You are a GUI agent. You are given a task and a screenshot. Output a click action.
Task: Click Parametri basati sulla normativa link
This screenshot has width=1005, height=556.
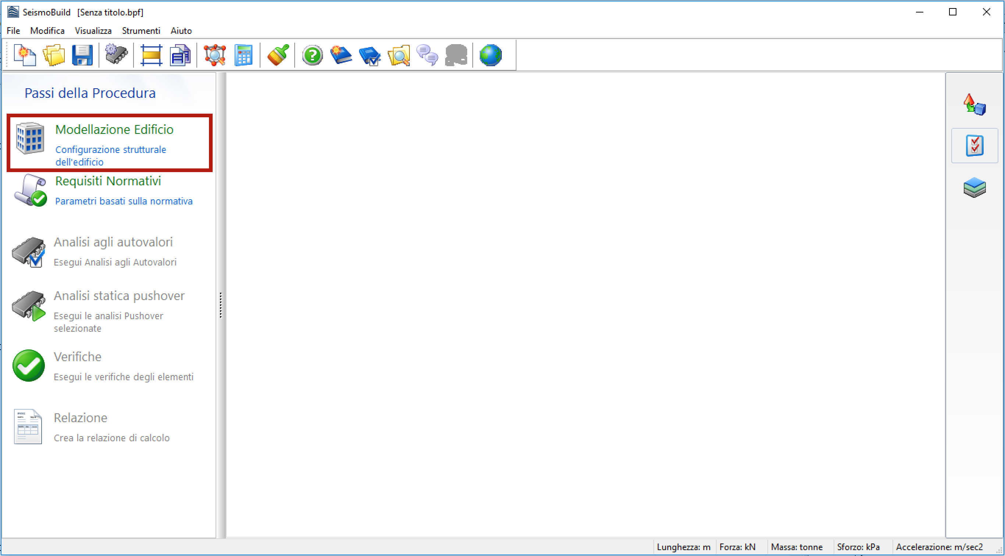124,201
